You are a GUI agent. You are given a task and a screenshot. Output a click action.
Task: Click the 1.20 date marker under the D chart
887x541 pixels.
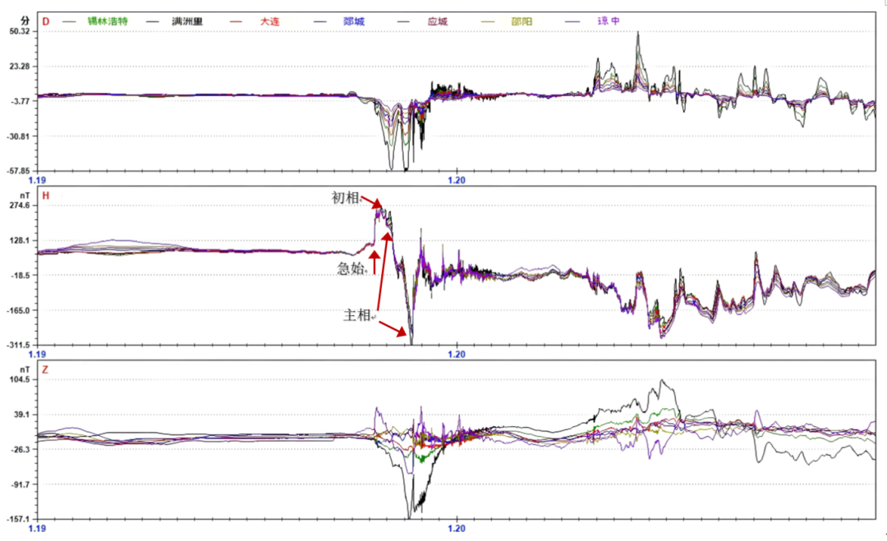[x=457, y=178]
